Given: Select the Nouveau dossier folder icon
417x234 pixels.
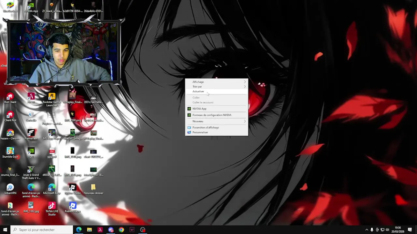Looking at the screenshot, I should point(93,189).
